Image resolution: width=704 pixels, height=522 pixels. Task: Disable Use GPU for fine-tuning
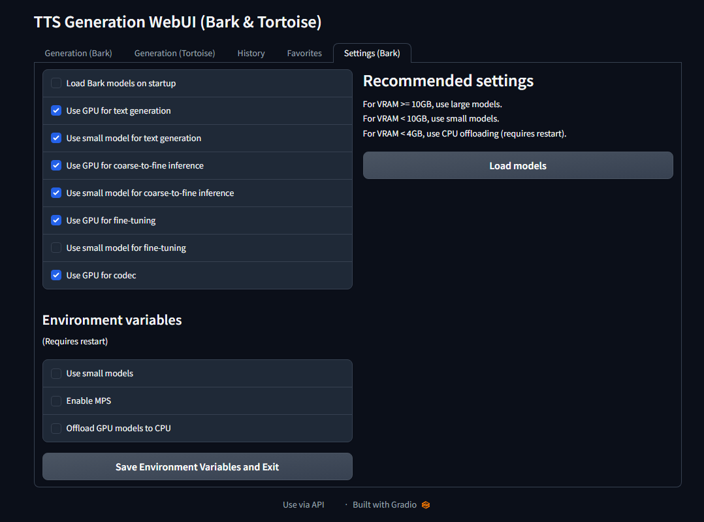(56, 220)
